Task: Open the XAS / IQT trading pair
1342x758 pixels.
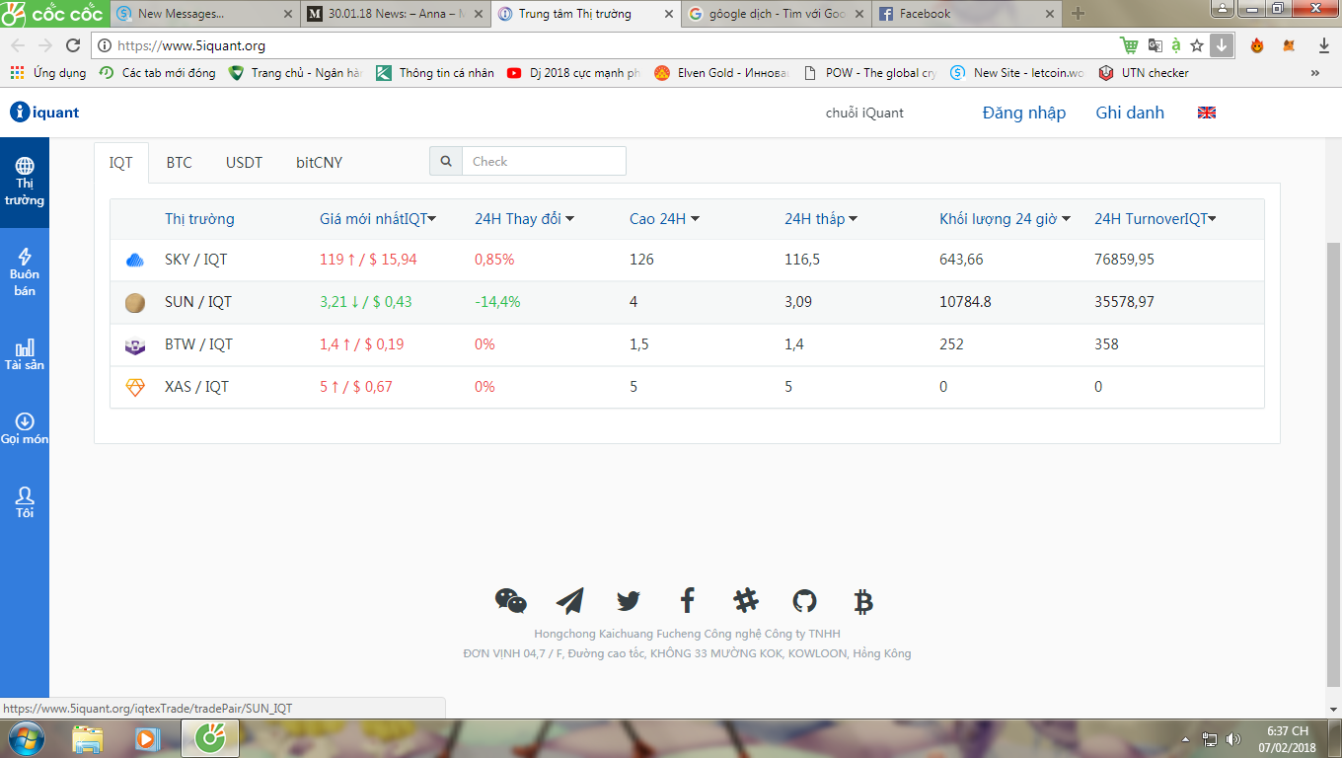Action: tap(196, 387)
